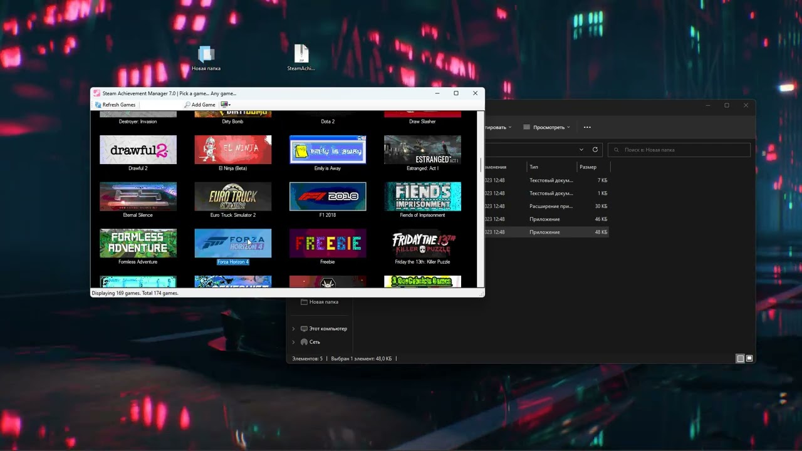
Task: Click 'Выбран 1 элемент: 48,0 КБ' status text
Action: 361,359
